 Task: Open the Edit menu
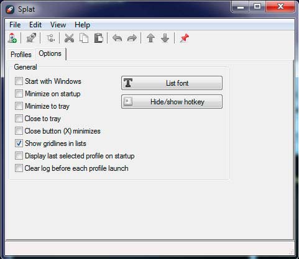(35, 25)
